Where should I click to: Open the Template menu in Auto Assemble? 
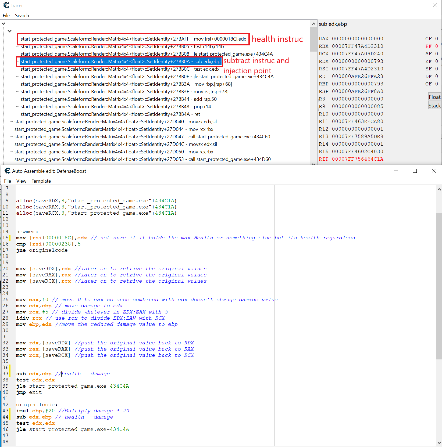tap(41, 181)
